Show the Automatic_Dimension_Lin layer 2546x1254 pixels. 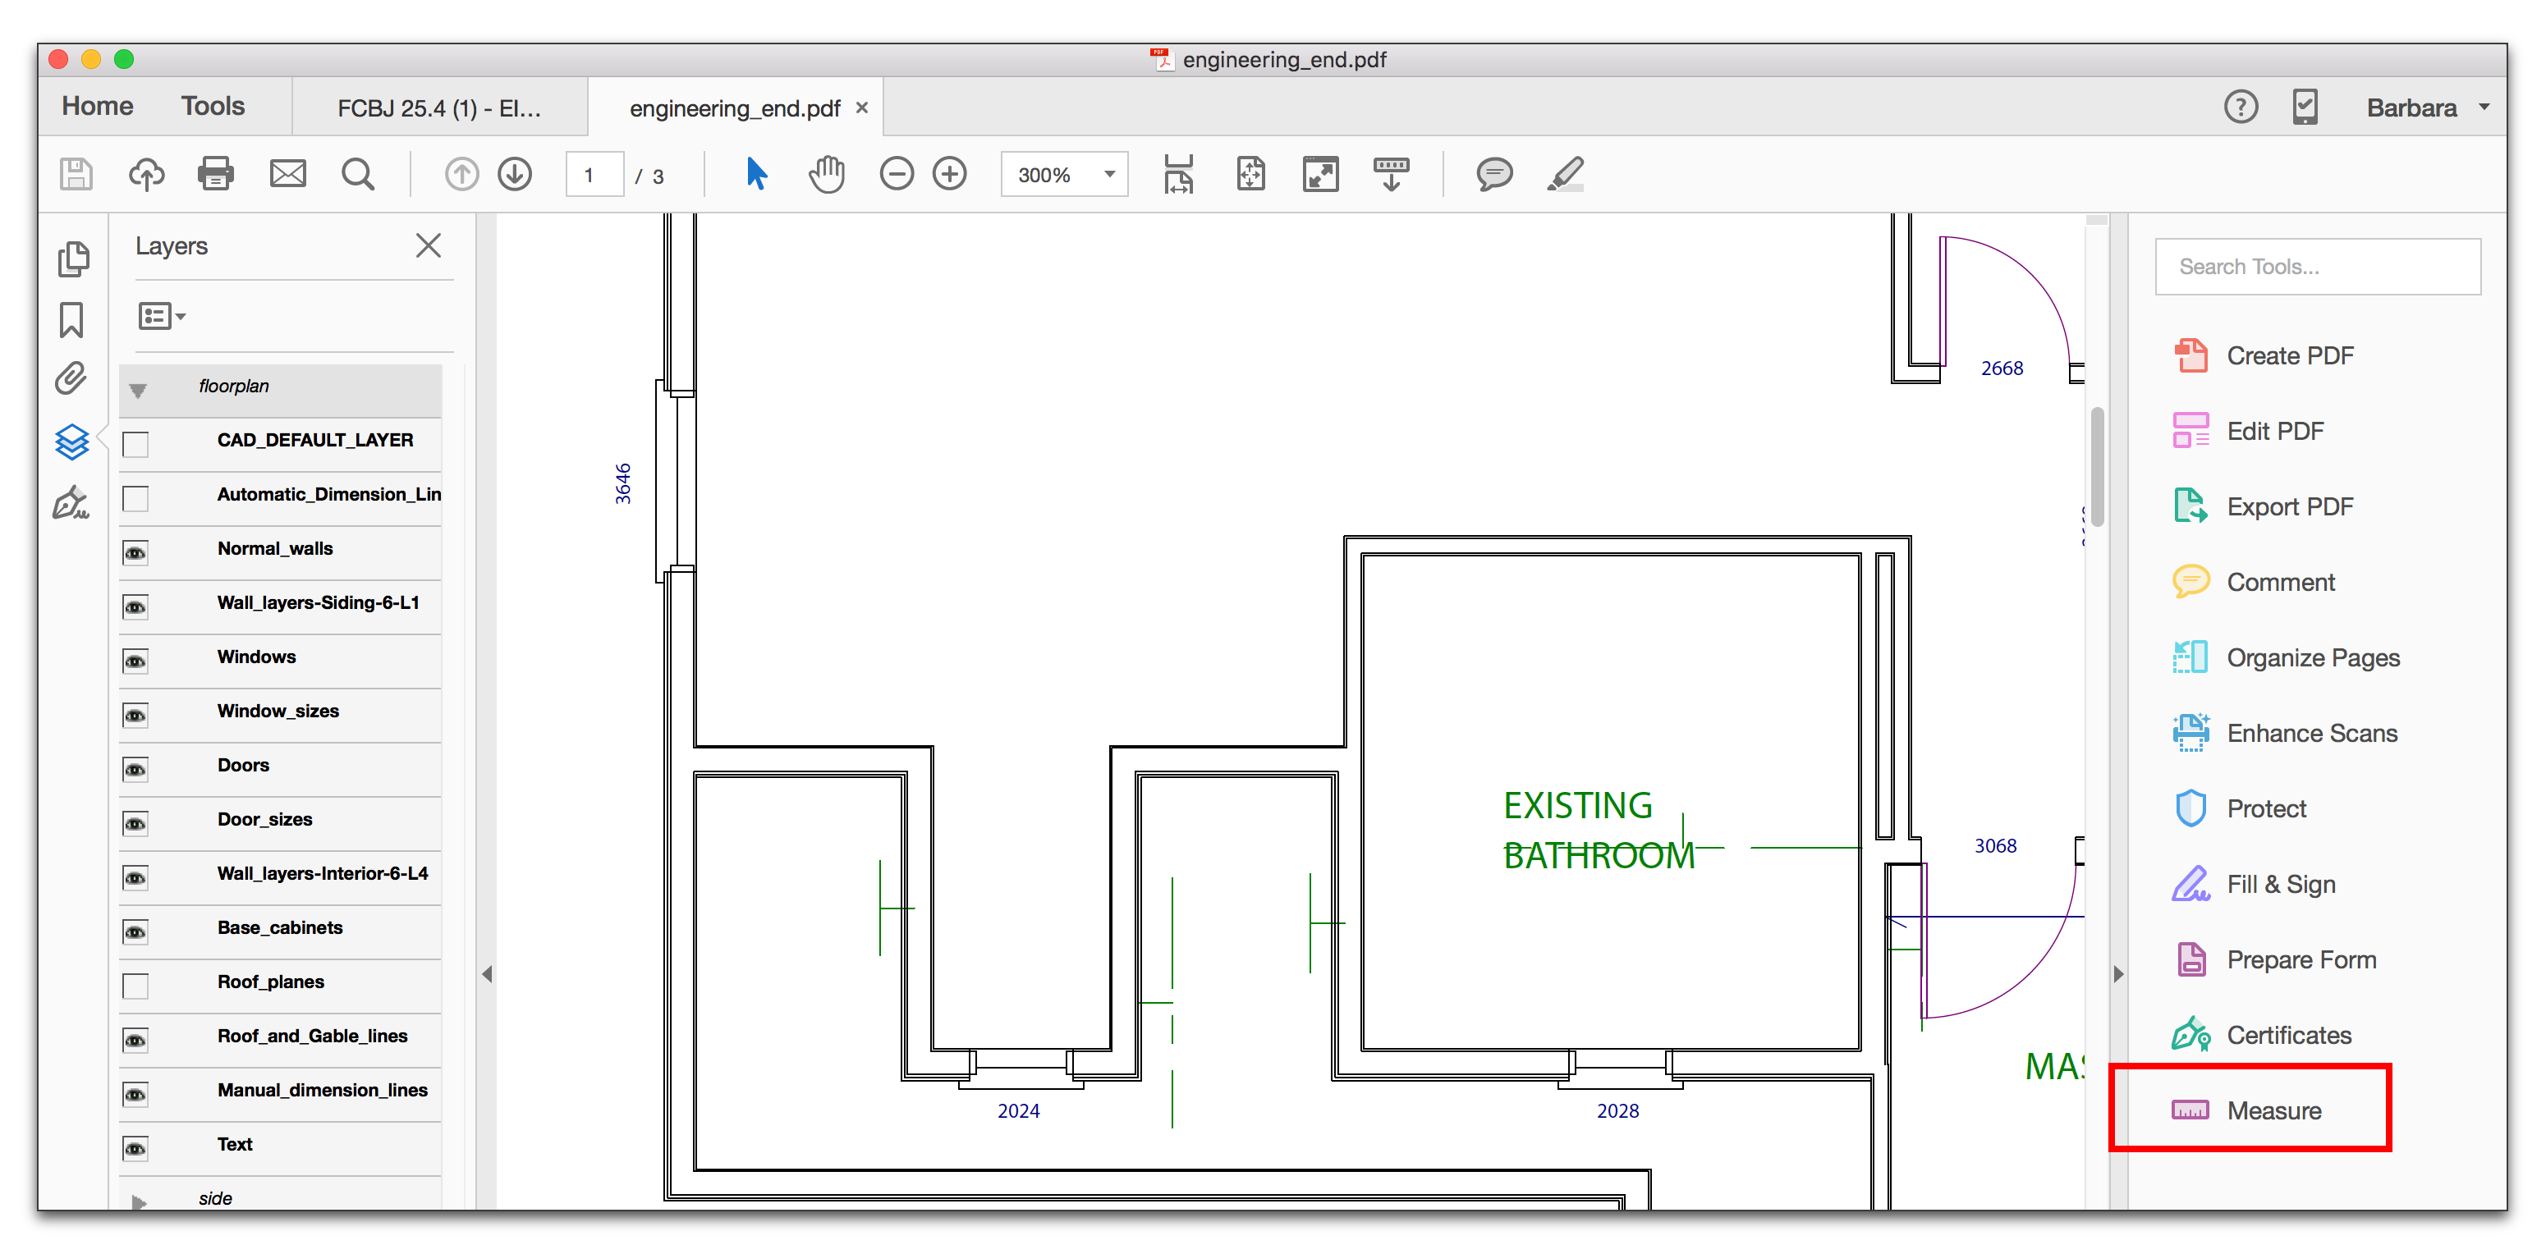[135, 499]
